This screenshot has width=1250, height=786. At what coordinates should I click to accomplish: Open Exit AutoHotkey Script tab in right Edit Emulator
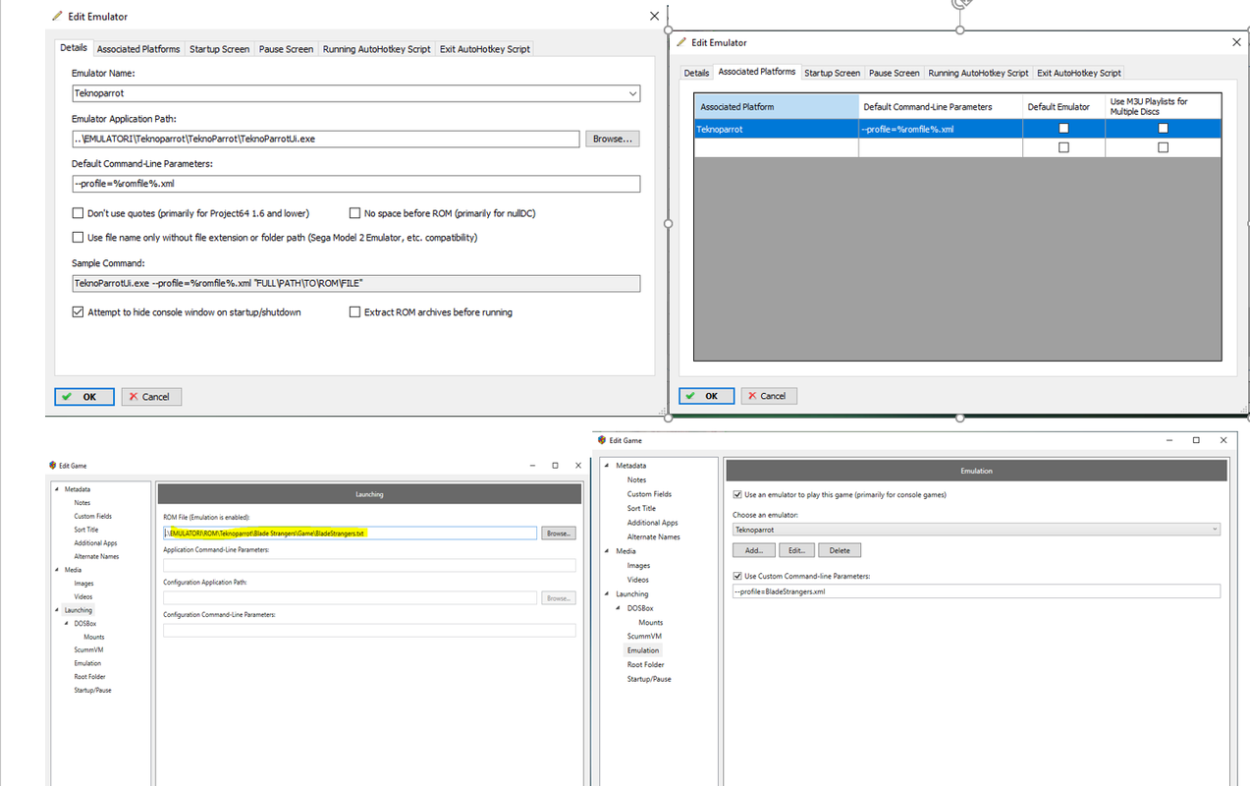pos(1078,73)
